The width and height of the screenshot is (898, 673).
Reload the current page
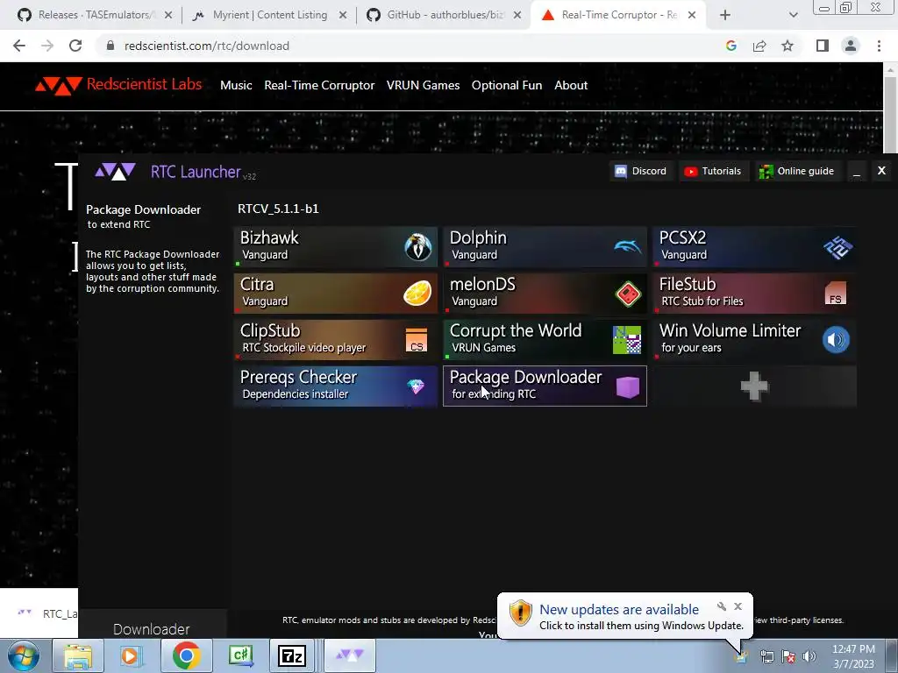tap(75, 46)
